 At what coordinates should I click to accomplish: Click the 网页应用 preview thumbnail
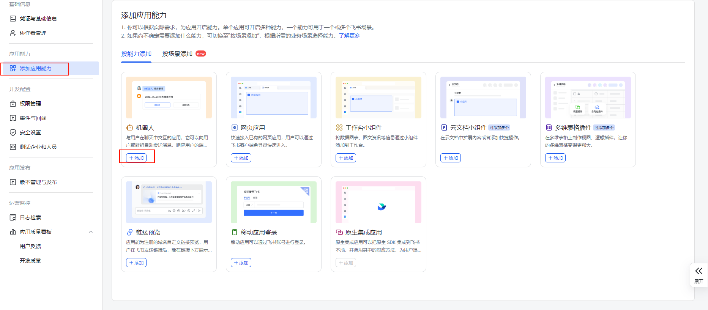pos(274,98)
